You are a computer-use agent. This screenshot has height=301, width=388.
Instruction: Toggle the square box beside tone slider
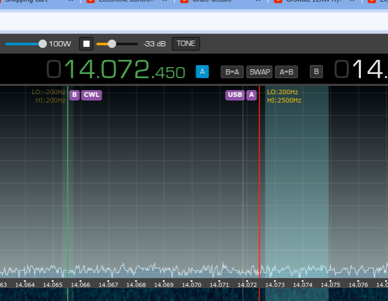point(87,44)
